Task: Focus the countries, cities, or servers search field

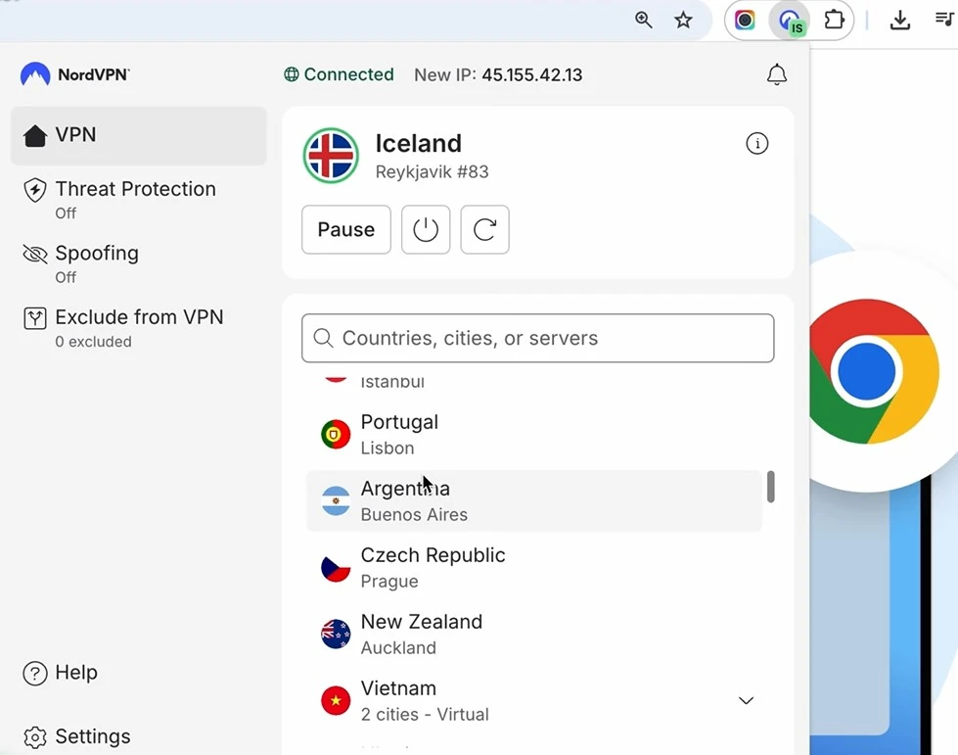Action: [x=537, y=338]
